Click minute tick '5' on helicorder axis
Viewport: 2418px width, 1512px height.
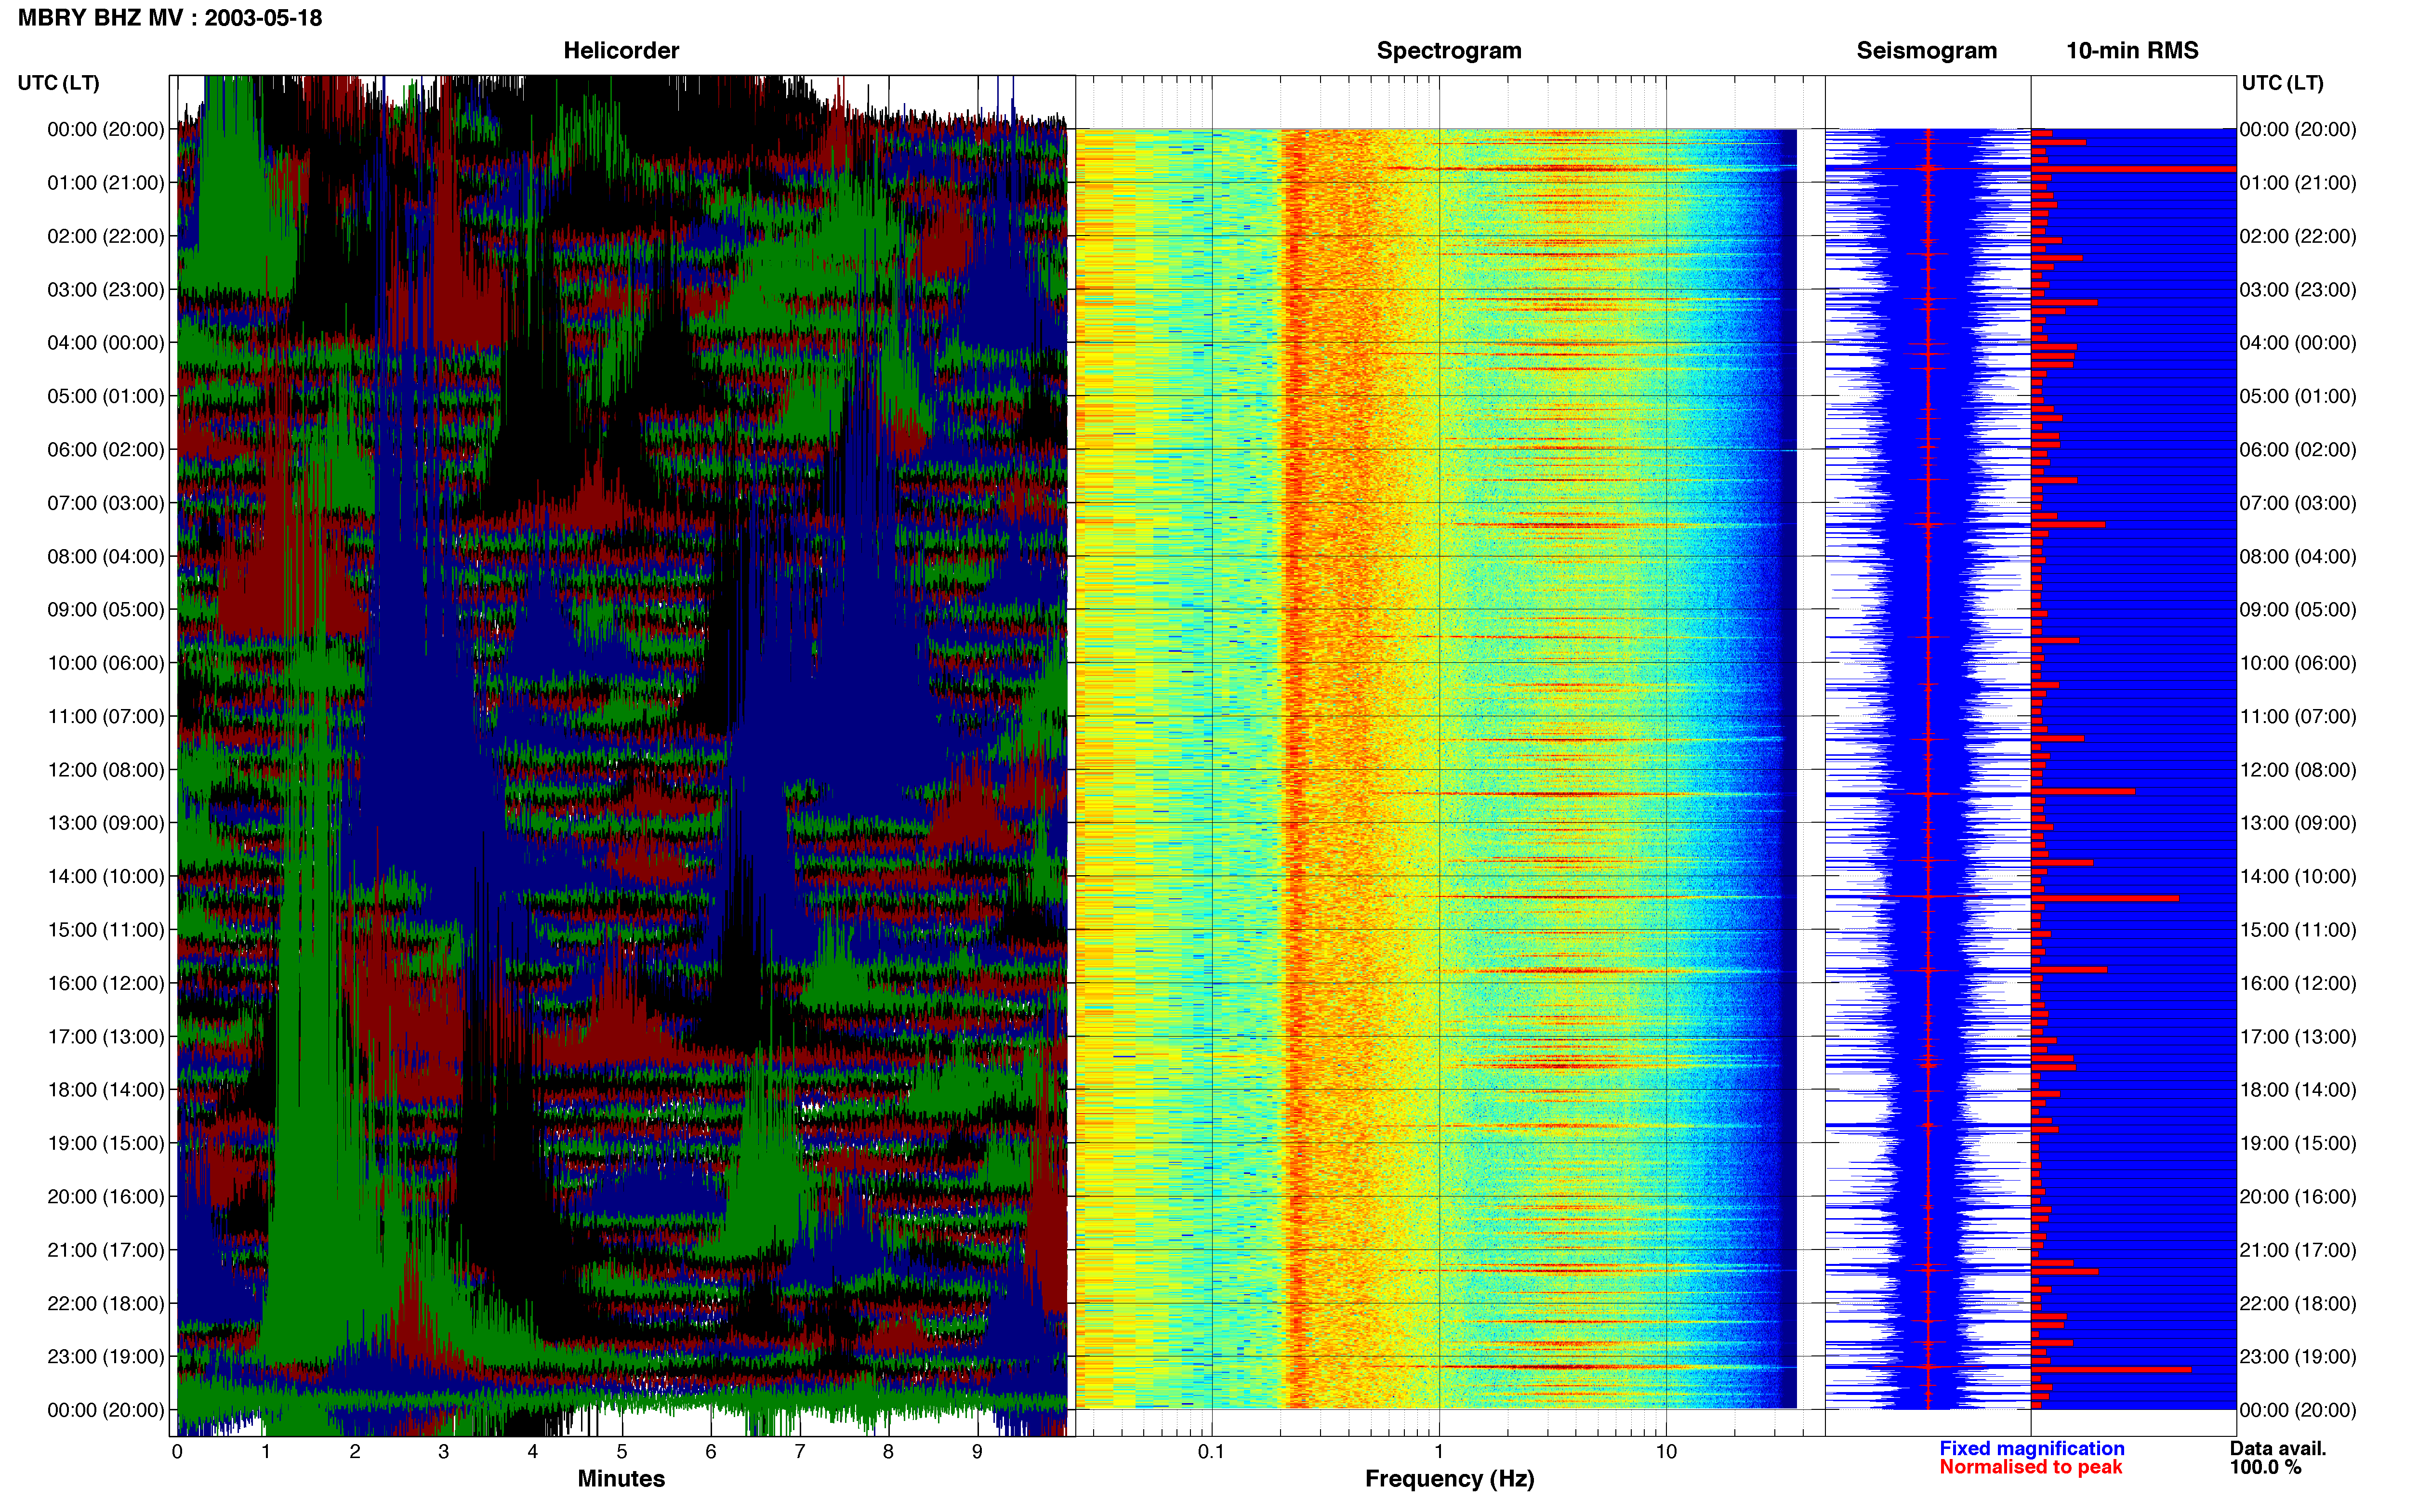click(622, 1452)
